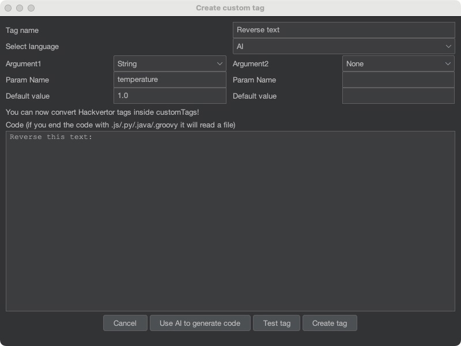Click the window title Create custom tag
The image size is (461, 346).
pos(230,8)
